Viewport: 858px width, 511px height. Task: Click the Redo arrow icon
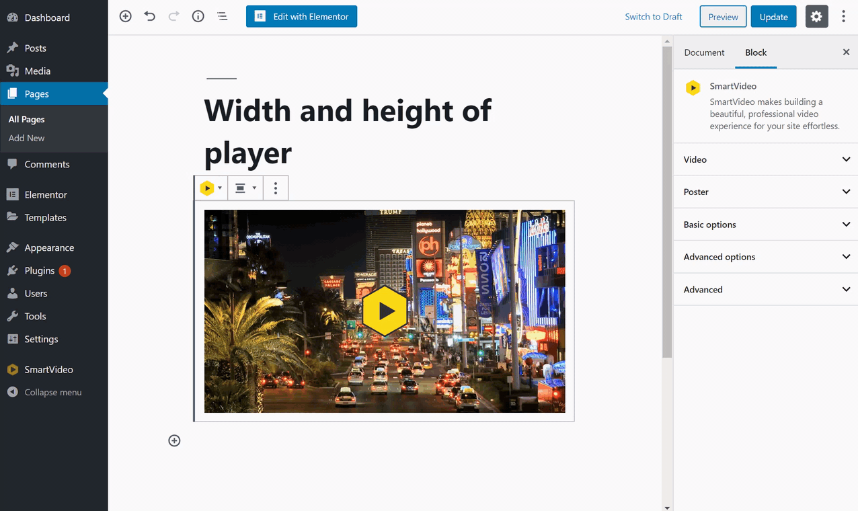click(173, 17)
